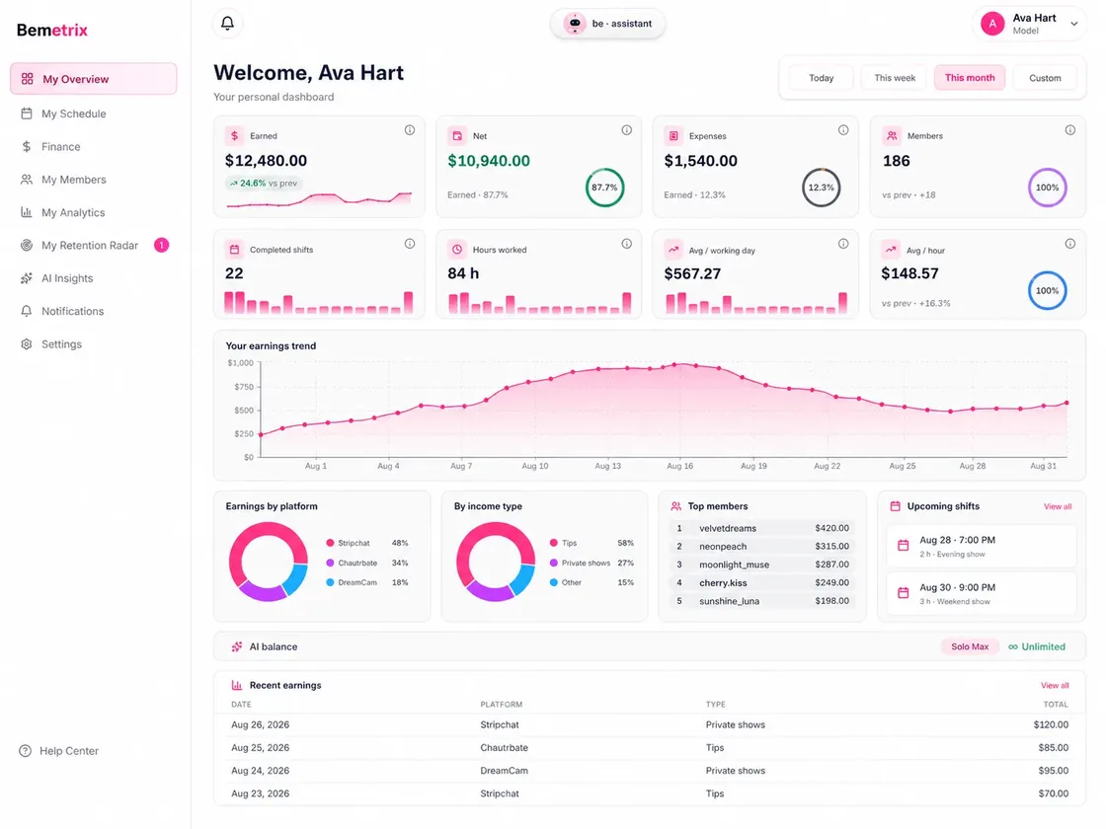
Task: Click the info icon on Members card
Action: [x=1070, y=129]
